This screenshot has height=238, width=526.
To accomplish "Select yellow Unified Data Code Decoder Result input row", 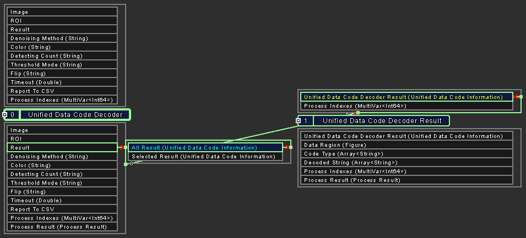I will 406,97.
